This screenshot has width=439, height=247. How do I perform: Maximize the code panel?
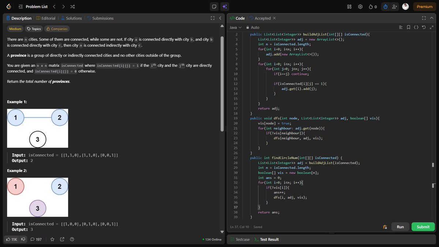(x=424, y=18)
